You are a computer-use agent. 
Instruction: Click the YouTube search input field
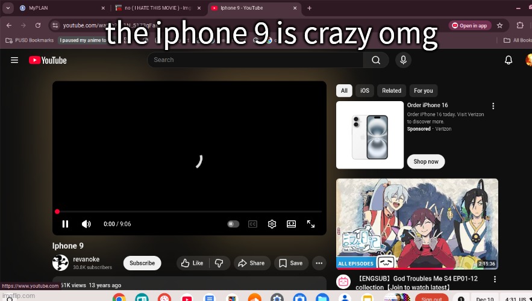coord(255,60)
